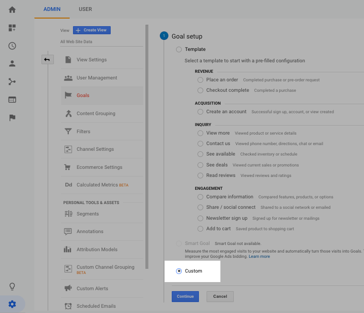This screenshot has height=313, width=364.
Task: Click the Calculated Metrics Dd icon
Action: 69,185
